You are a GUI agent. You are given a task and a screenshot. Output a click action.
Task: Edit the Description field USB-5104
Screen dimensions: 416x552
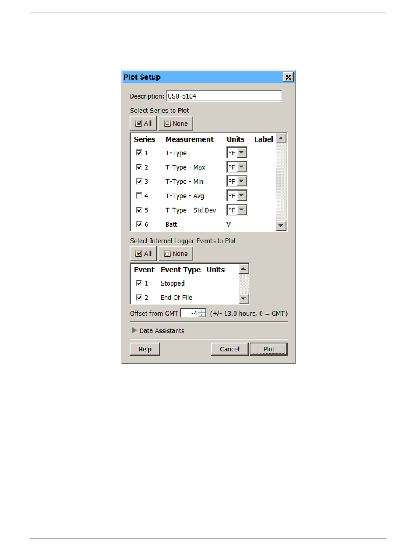point(223,96)
